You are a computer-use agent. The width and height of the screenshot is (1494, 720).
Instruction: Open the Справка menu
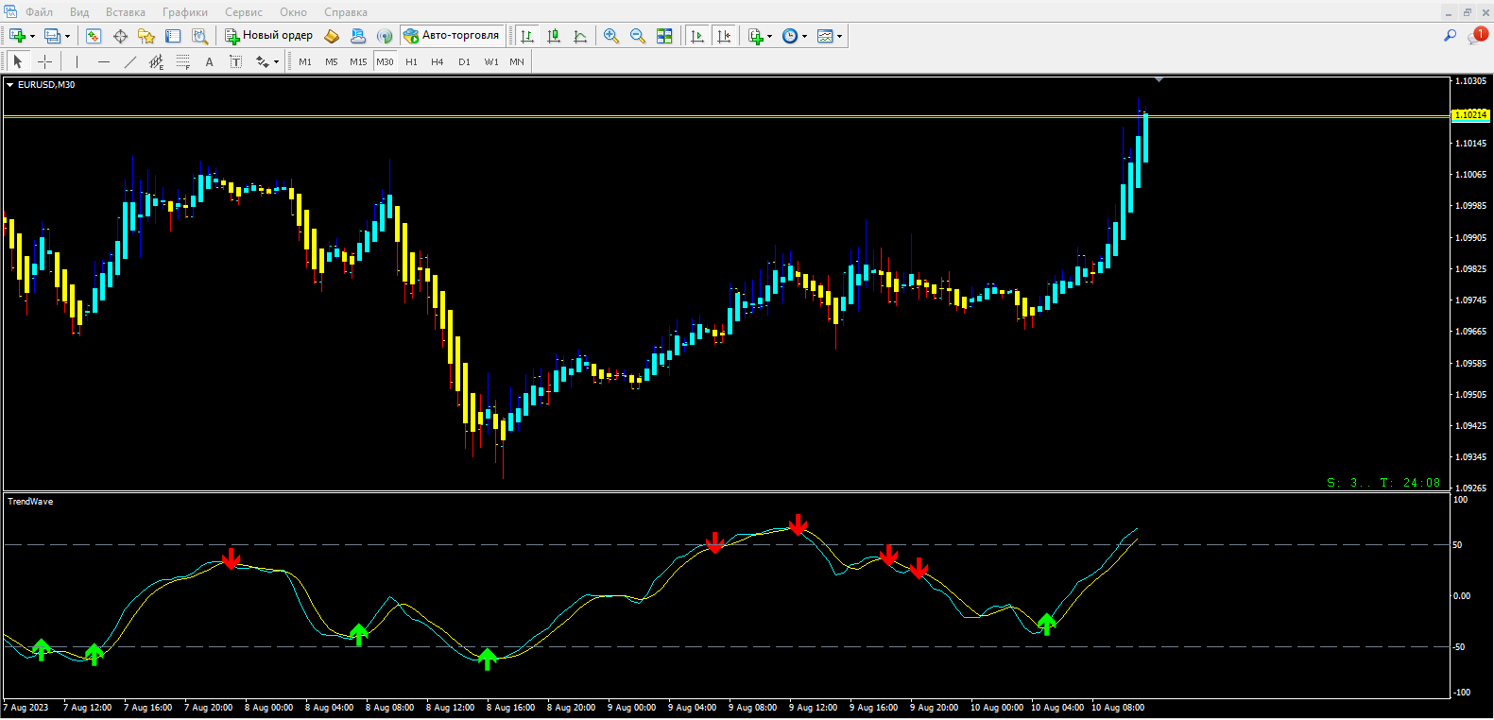pos(346,12)
